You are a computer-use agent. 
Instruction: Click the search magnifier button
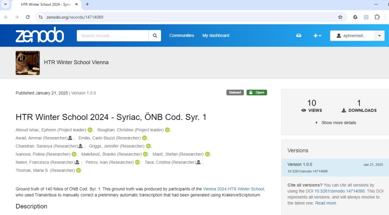pos(155,36)
